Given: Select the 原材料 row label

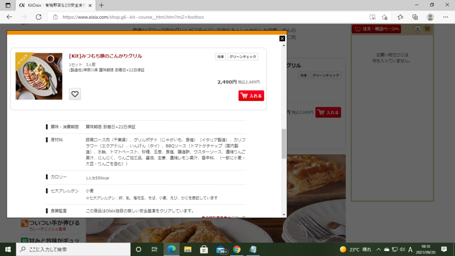Looking at the screenshot, I should point(56,140).
